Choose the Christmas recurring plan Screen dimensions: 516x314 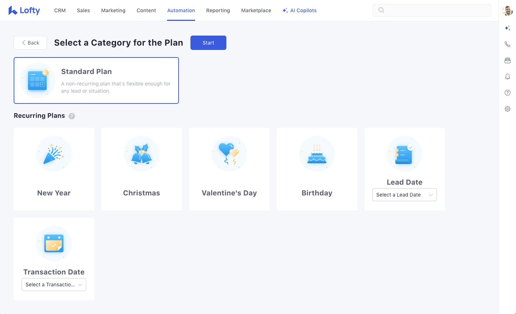pos(142,169)
